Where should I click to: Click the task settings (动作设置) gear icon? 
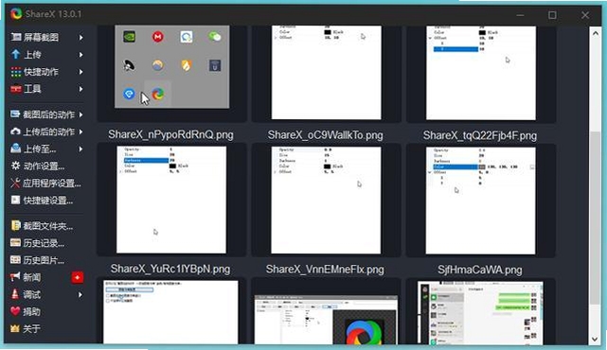[15, 166]
